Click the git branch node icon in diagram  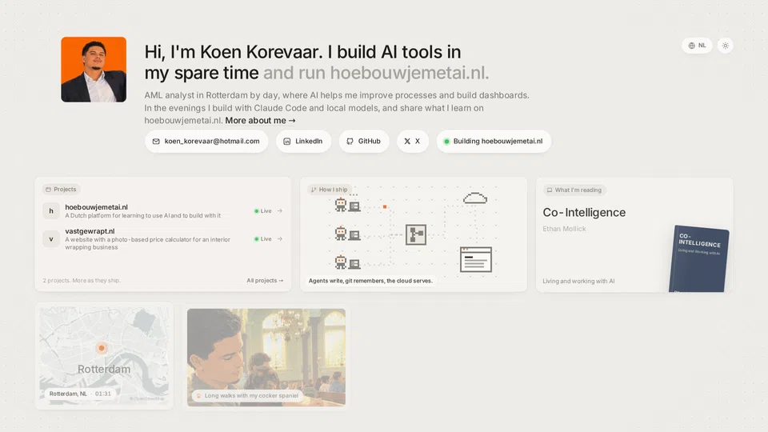416,234
